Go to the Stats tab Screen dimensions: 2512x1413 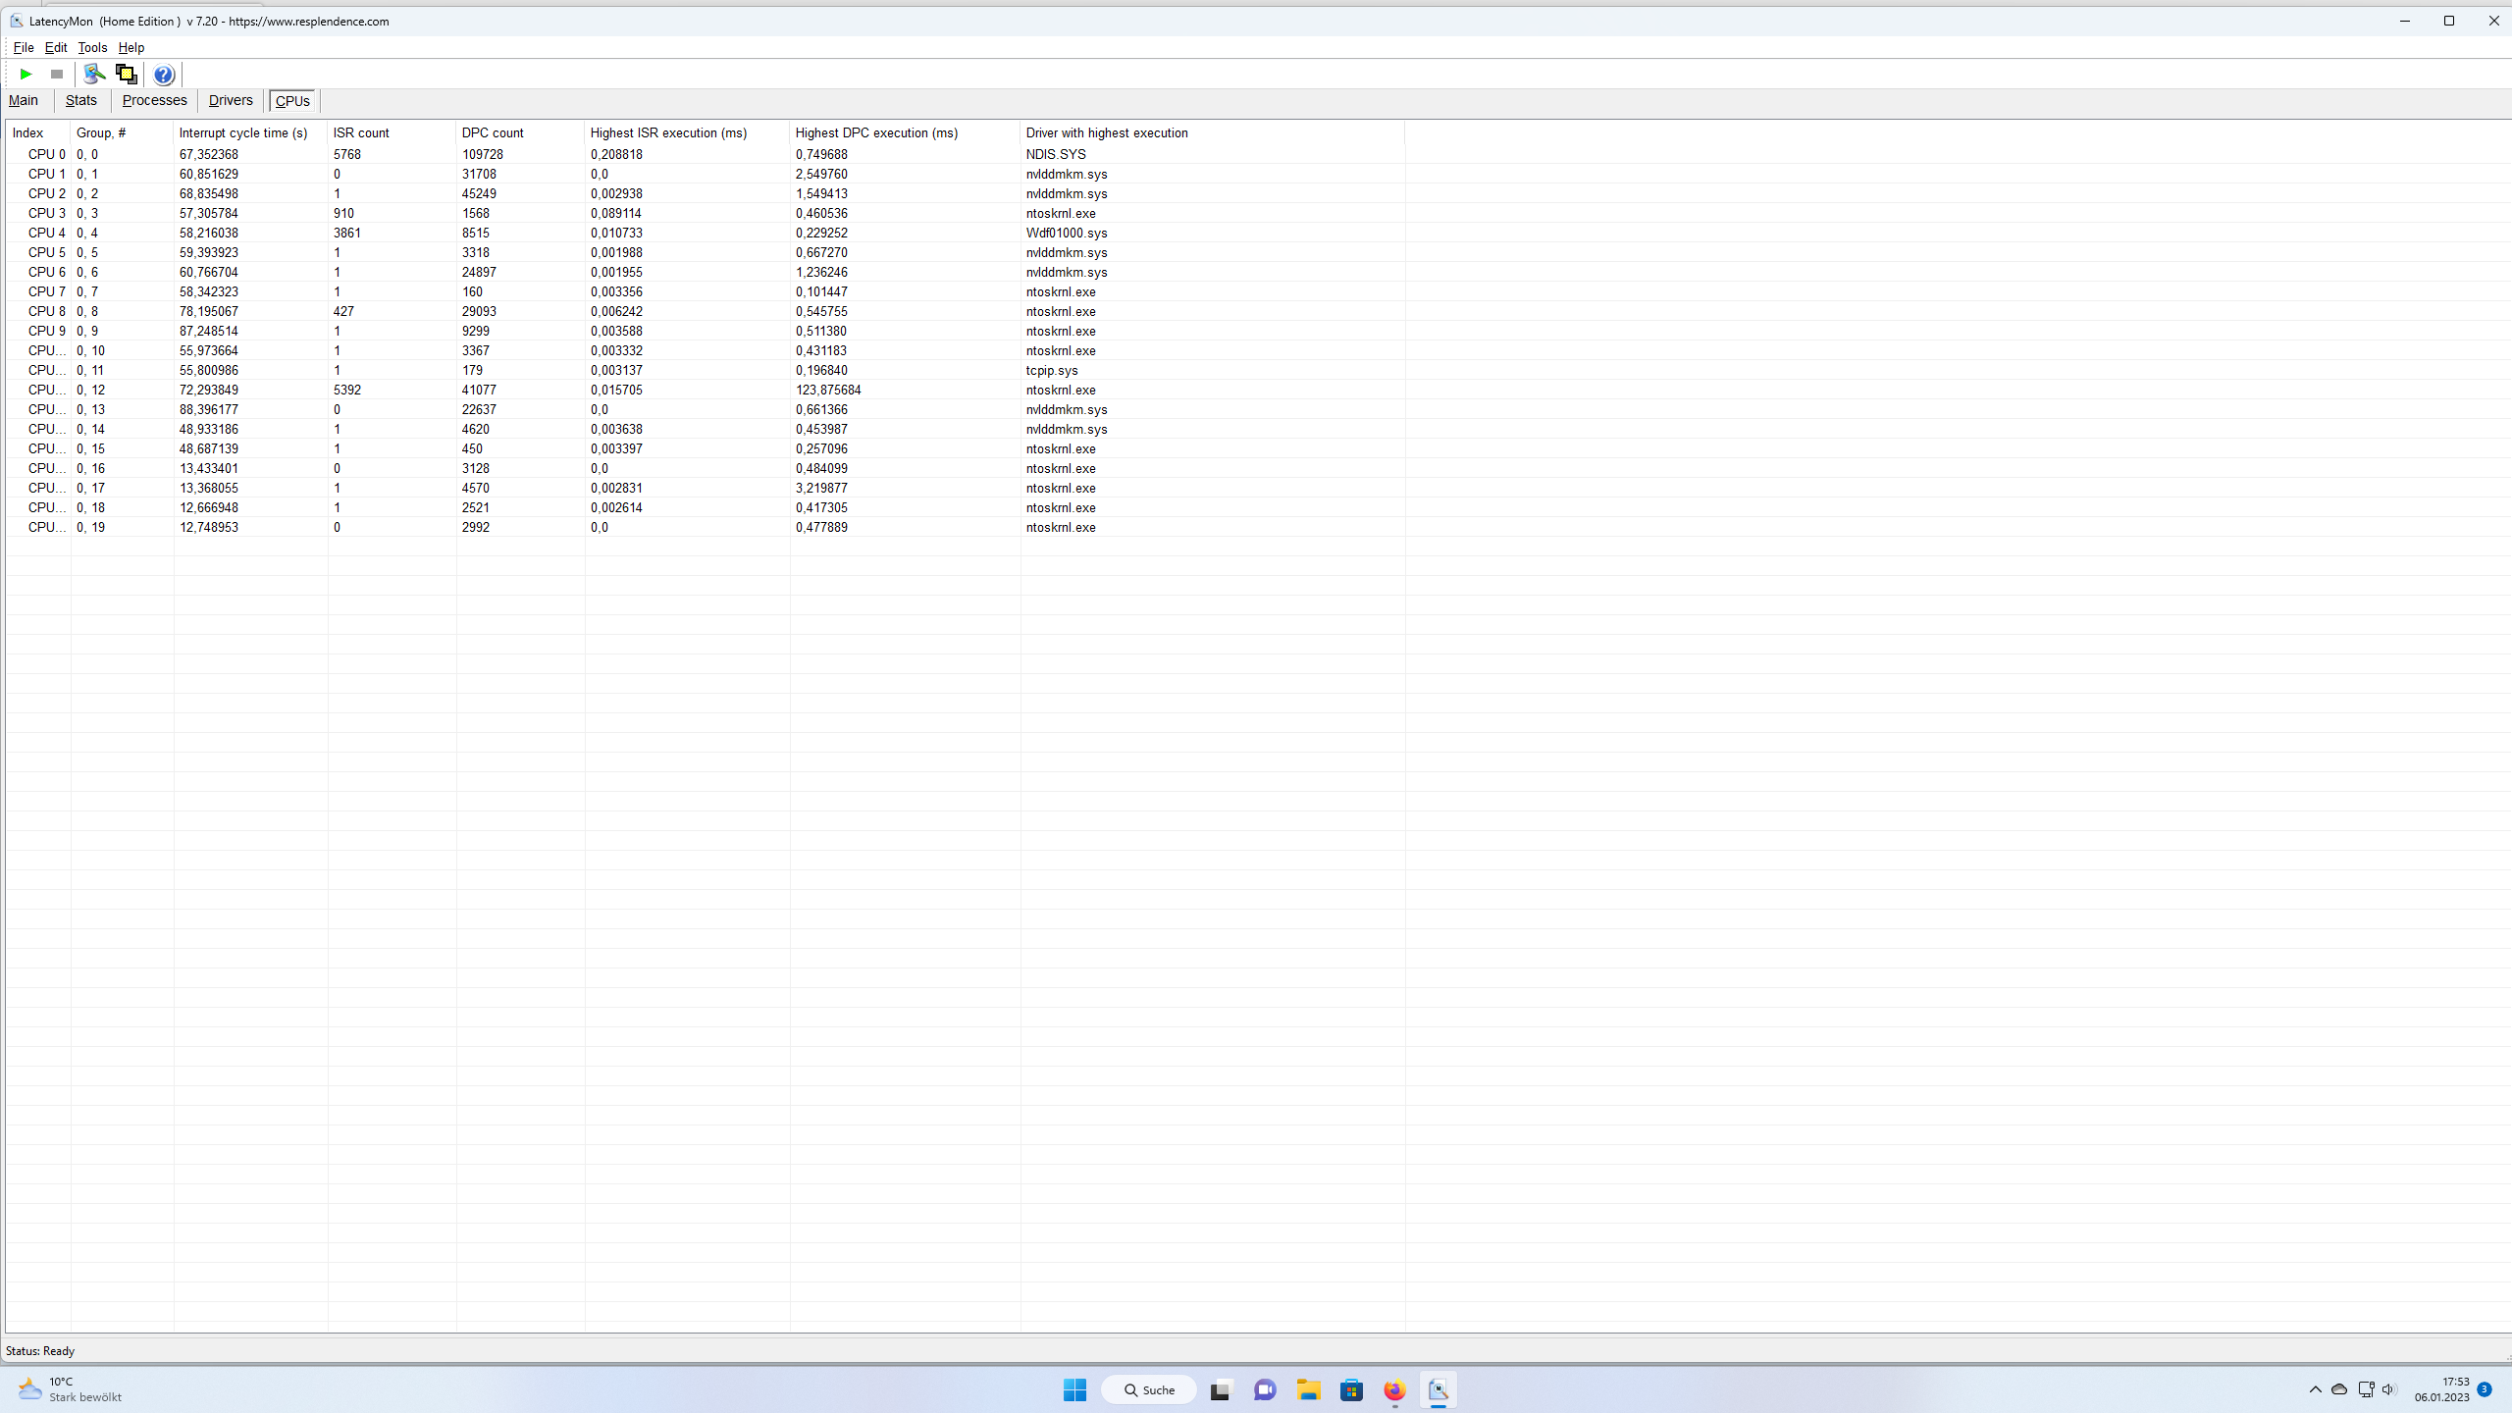point(80,100)
